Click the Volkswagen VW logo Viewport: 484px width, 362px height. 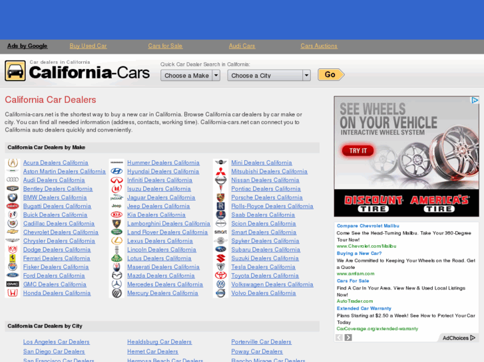(x=221, y=284)
